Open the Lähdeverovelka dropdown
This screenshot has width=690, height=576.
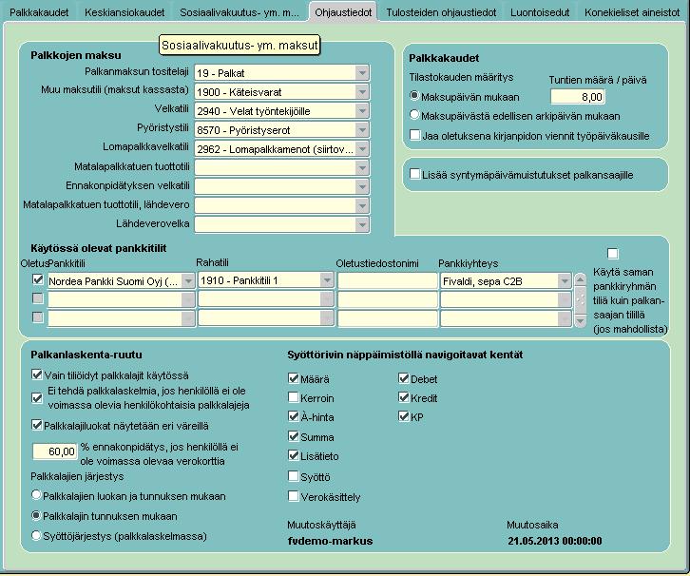pyautogui.click(x=362, y=224)
